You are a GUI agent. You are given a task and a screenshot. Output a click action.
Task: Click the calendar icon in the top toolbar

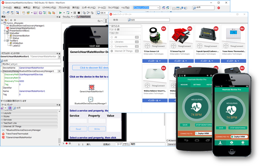click(x=178, y=8)
